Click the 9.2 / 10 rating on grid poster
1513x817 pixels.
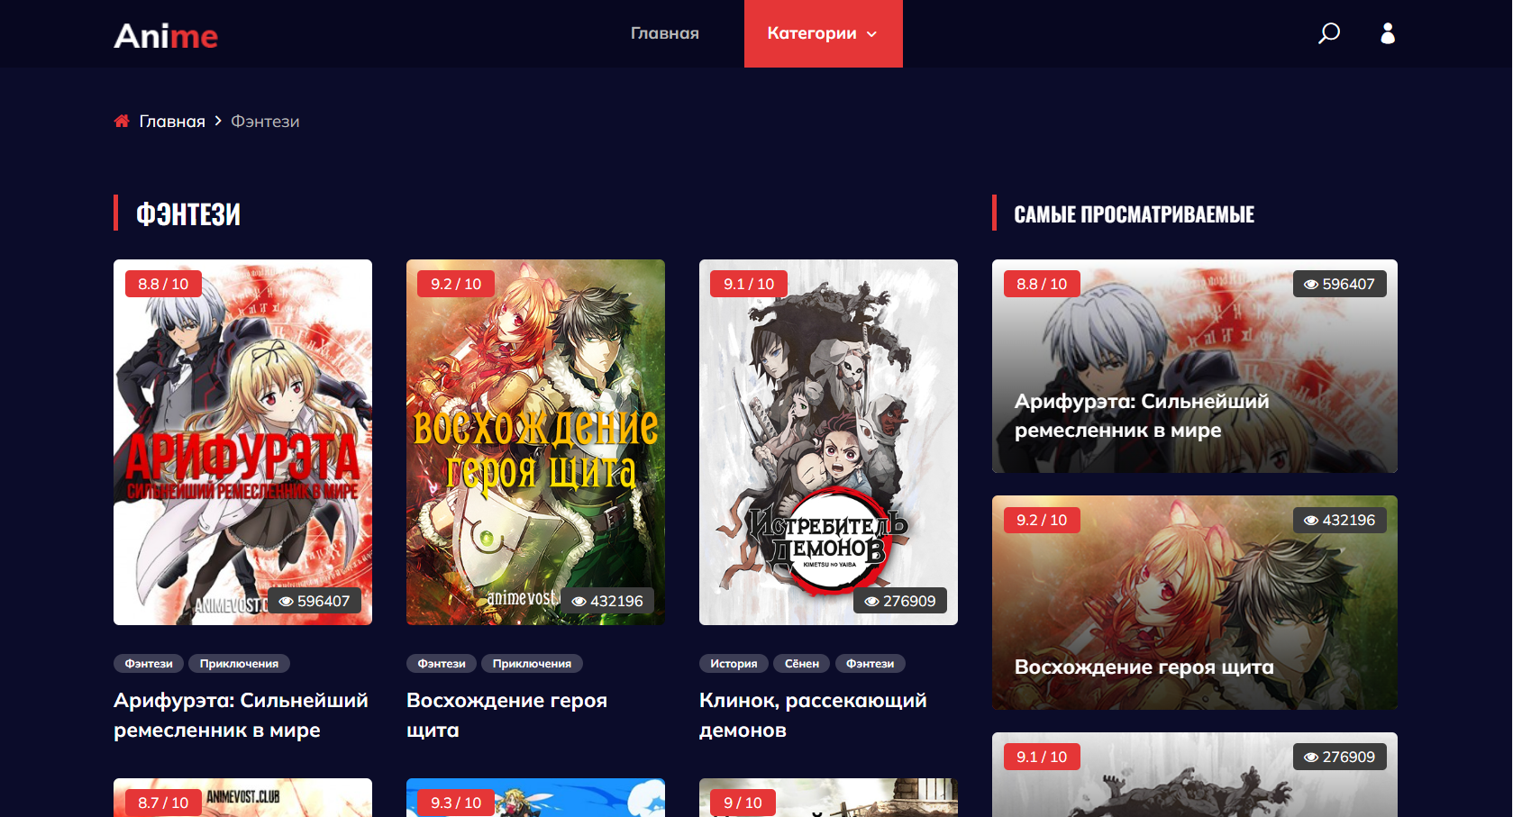pos(456,284)
